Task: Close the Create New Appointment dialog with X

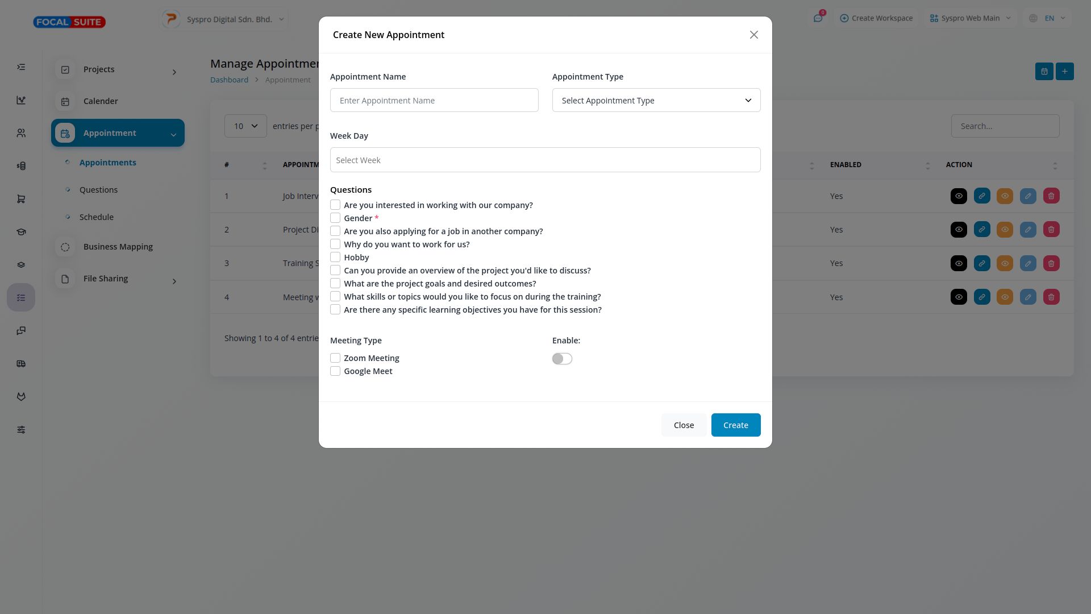Action: click(754, 35)
